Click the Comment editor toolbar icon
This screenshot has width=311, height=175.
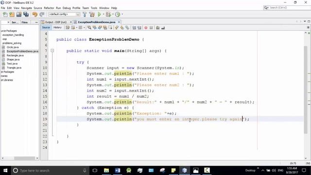point(157,28)
